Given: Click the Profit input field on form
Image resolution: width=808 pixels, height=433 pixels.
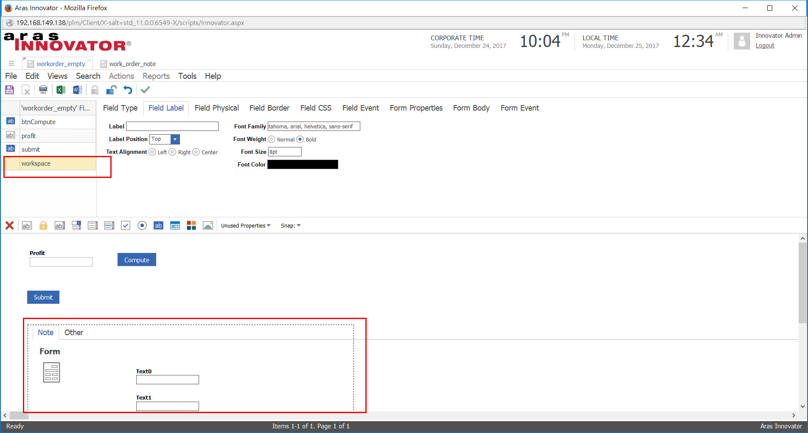Looking at the screenshot, I should pyautogui.click(x=61, y=262).
